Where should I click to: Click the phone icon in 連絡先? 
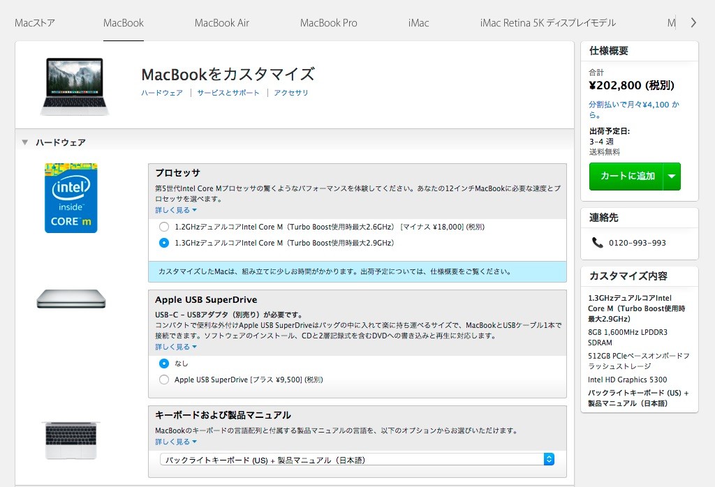tap(598, 242)
